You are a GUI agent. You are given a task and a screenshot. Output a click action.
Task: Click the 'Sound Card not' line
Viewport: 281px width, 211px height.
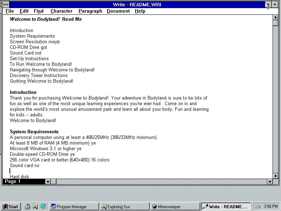25,53
